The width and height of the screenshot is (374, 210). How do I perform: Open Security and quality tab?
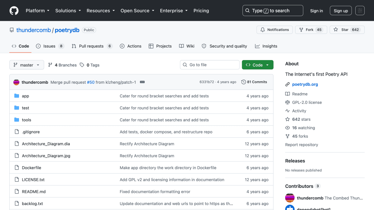tap(224, 46)
